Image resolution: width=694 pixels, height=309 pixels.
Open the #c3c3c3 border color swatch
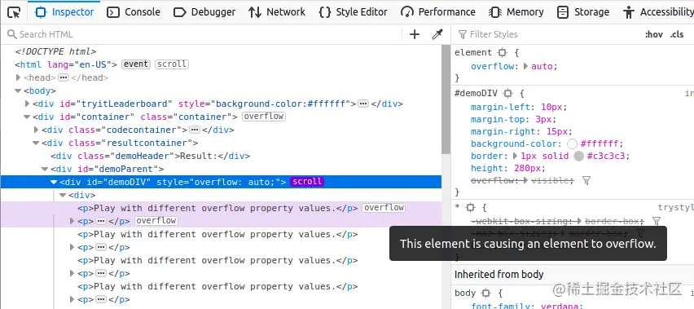[x=579, y=156]
